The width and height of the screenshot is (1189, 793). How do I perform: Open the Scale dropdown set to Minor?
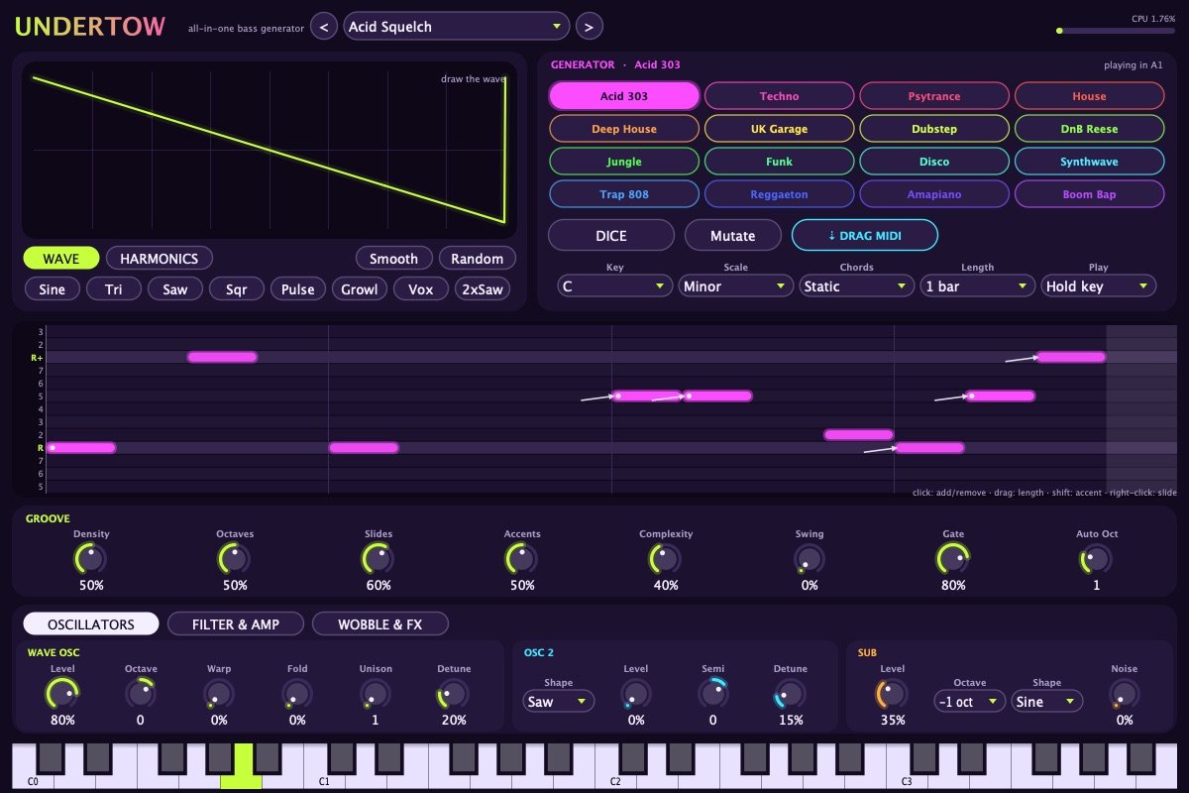(x=736, y=286)
